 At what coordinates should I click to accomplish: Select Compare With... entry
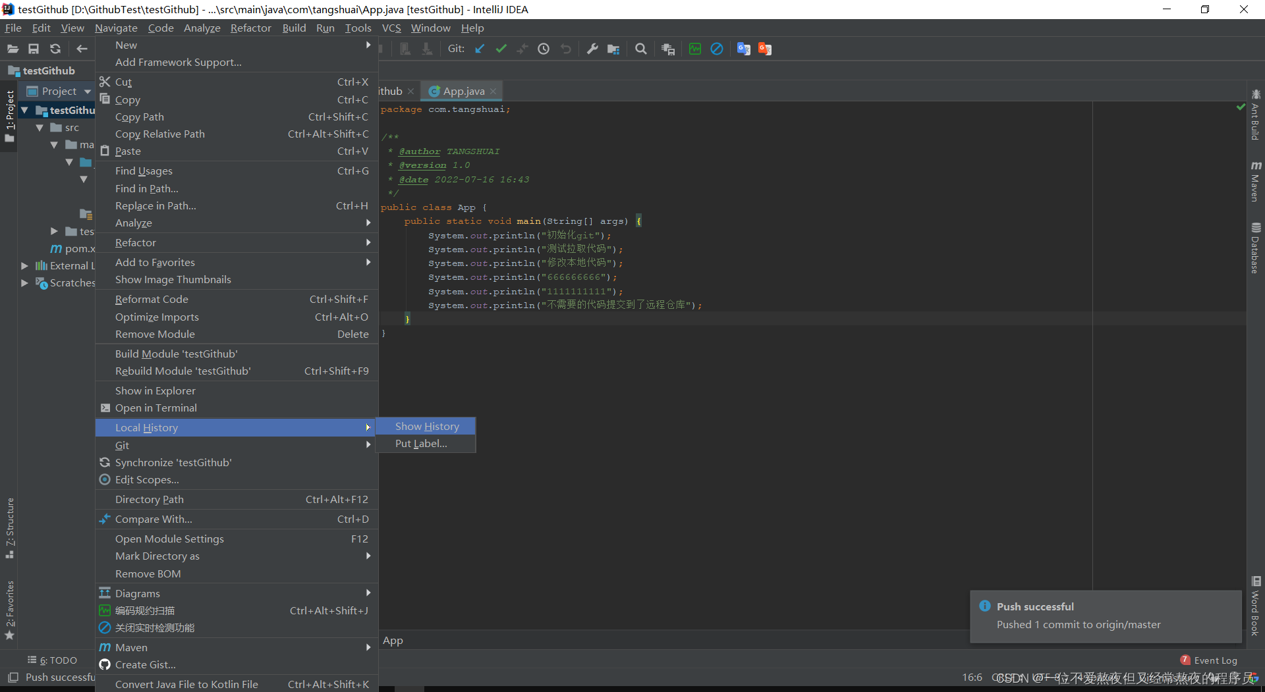tap(237, 519)
